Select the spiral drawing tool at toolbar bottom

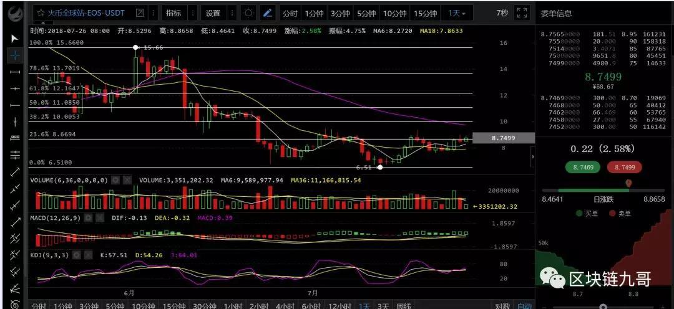(15, 304)
